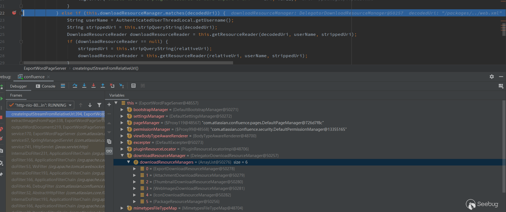
Task: Collapse the downloadResourceManagers ArrayList node
Action: pos(128,162)
